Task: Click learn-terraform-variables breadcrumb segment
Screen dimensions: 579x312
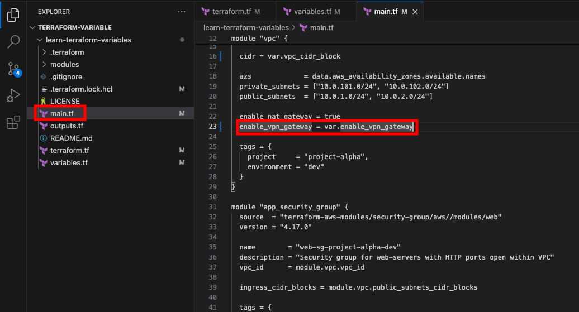Action: pyautogui.click(x=246, y=28)
